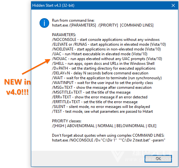The height and width of the screenshot is (168, 179).
Task: Click the HIGH | ABOVENORMAL priority list line
Action: click(x=104, y=126)
